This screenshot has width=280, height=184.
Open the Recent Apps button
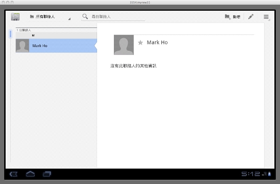pos(47,174)
